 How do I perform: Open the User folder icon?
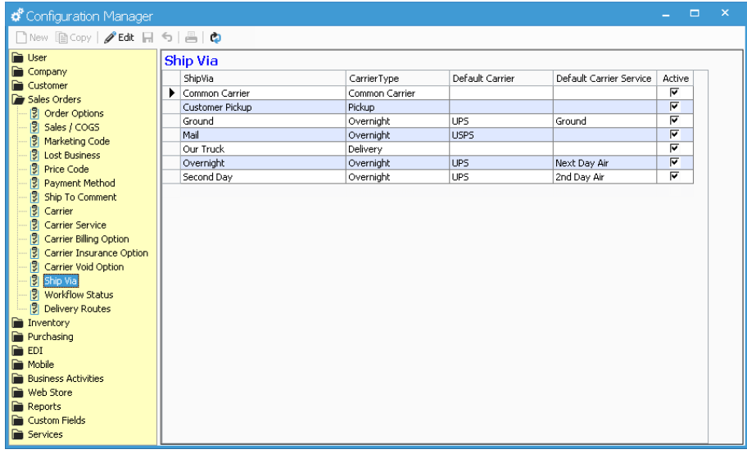[x=18, y=57]
